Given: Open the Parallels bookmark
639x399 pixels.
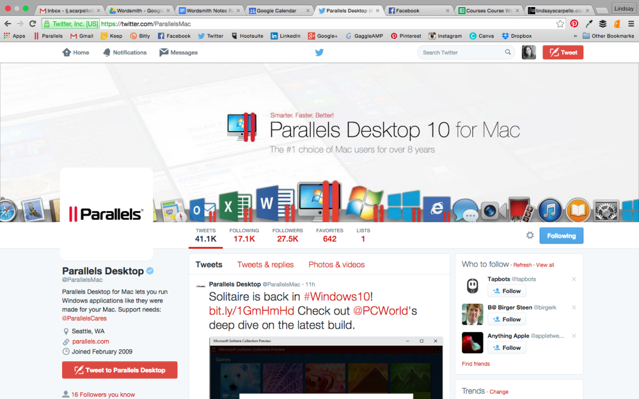Looking at the screenshot, I should (49, 36).
